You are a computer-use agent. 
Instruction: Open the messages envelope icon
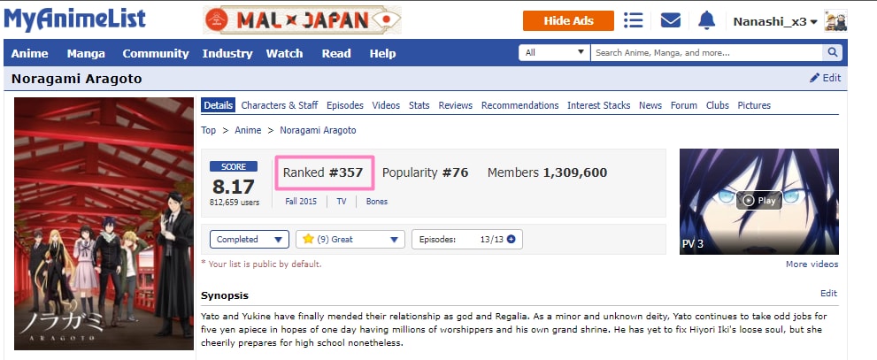(x=671, y=20)
